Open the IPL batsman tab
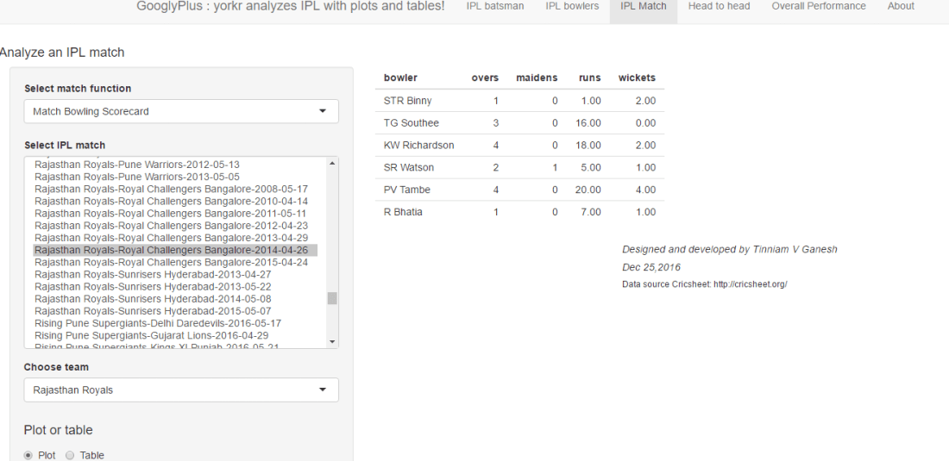Screen dimensions: 949x461 coord(494,6)
